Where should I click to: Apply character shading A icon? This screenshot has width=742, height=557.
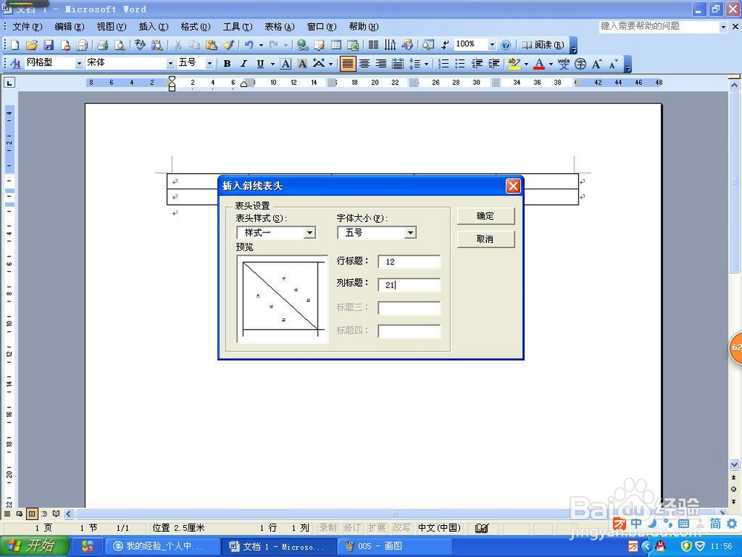click(x=303, y=63)
